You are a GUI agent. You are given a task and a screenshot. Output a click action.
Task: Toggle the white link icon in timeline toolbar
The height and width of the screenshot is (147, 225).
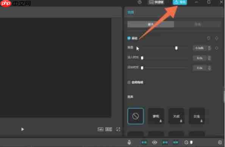click(x=155, y=142)
